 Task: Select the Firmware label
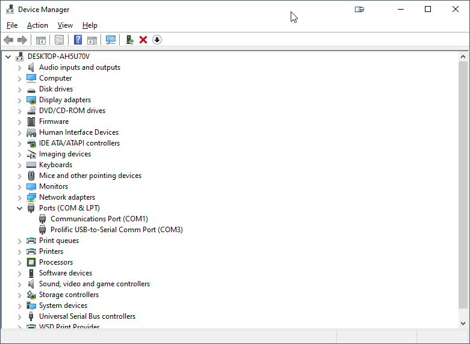(54, 121)
